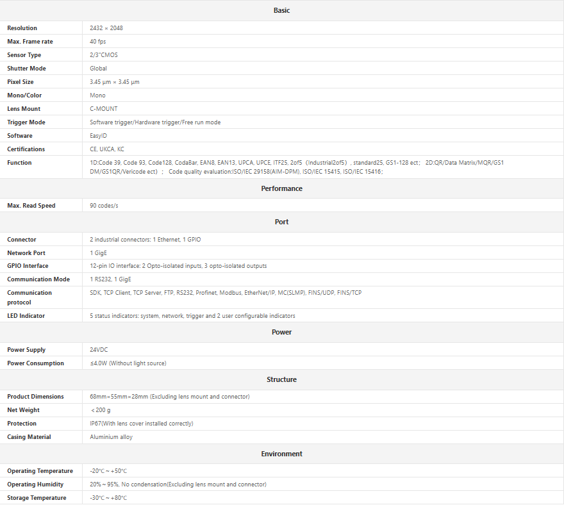
Task: Click the Port section header
Action: click(281, 222)
